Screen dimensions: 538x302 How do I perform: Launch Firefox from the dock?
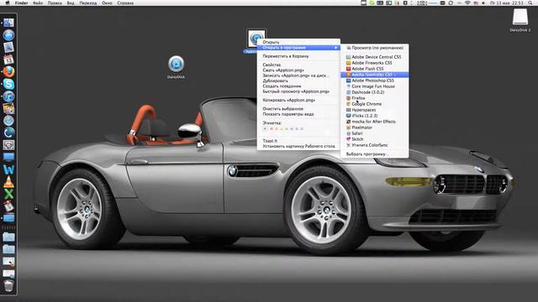8,71
